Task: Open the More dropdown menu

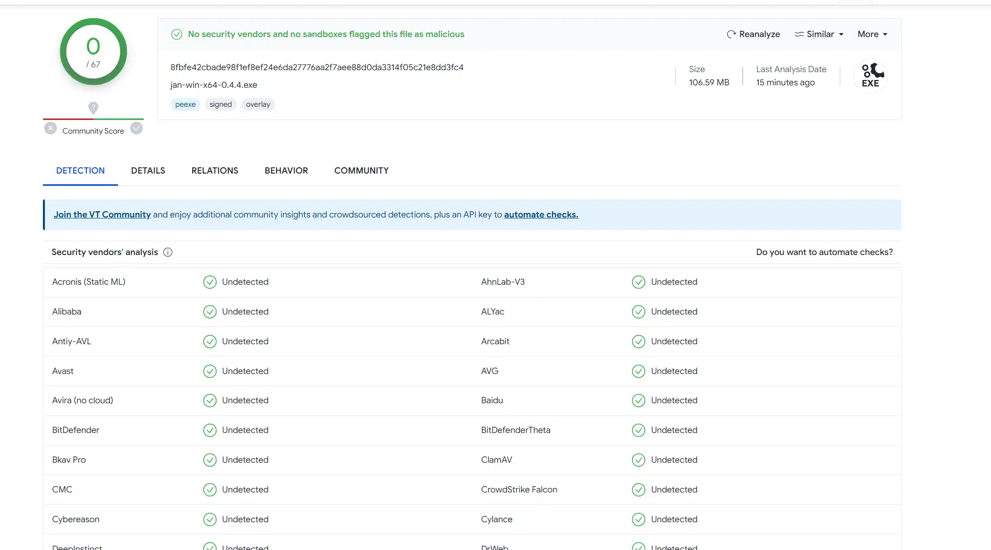Action: (872, 34)
